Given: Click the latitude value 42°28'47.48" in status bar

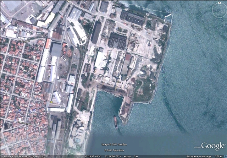Looking at the screenshot, I should (x=93, y=156).
